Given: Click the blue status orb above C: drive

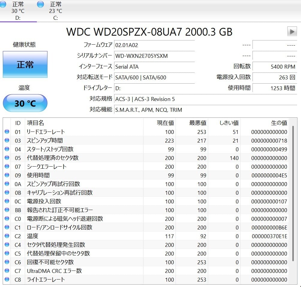Looking at the screenshot, I should 40,4.
